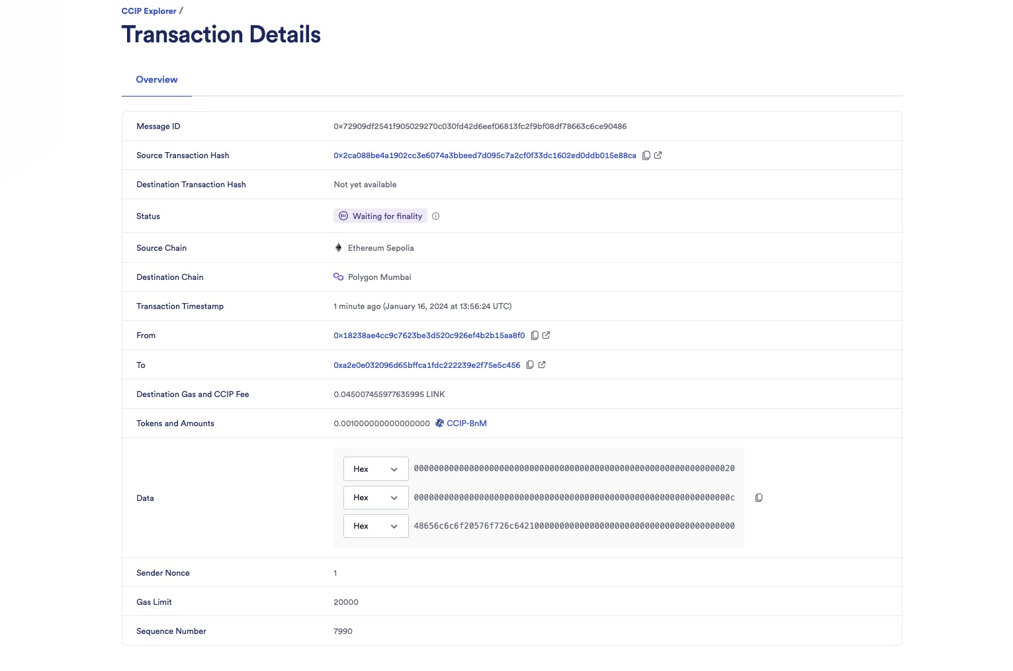Click the 'Destination Transaction Hash' label
1013x671 pixels.
coord(191,185)
